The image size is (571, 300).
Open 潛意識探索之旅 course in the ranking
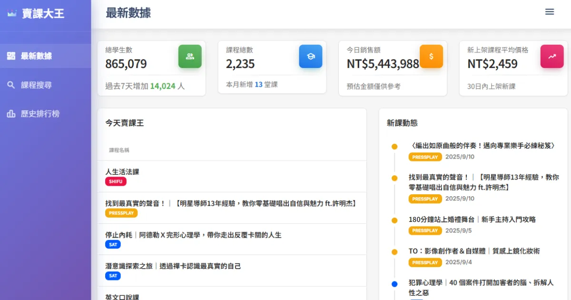click(173, 266)
